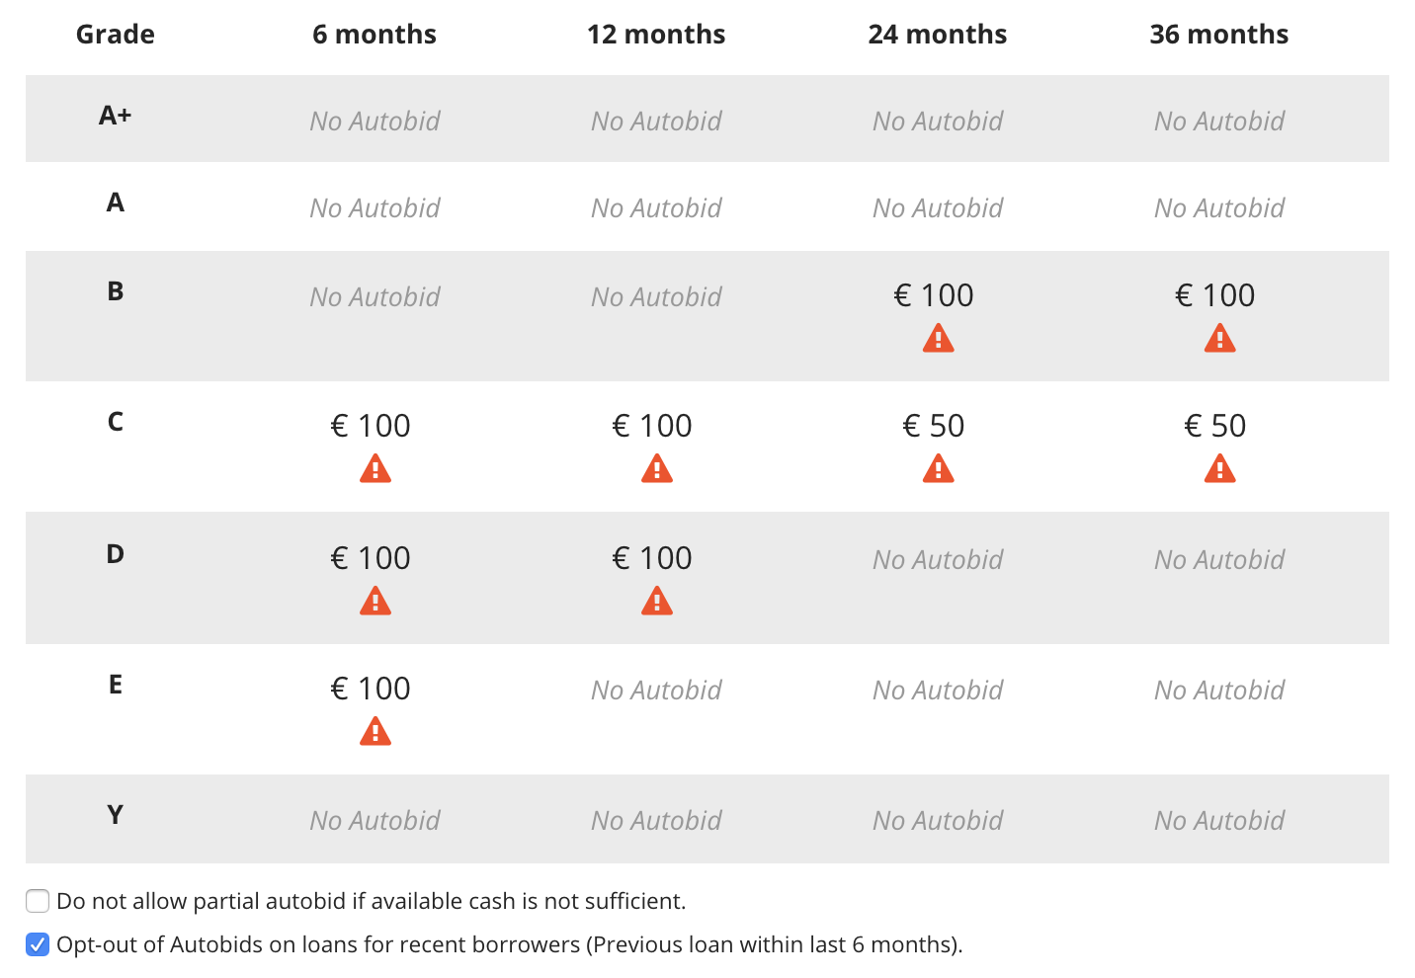Click warning icon for grade C 6 months
Image resolution: width=1415 pixels, height=978 pixels.
[x=375, y=469]
